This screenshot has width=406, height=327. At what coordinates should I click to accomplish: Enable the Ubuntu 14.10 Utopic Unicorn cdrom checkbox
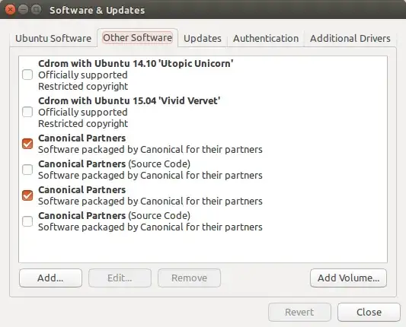tap(27, 75)
